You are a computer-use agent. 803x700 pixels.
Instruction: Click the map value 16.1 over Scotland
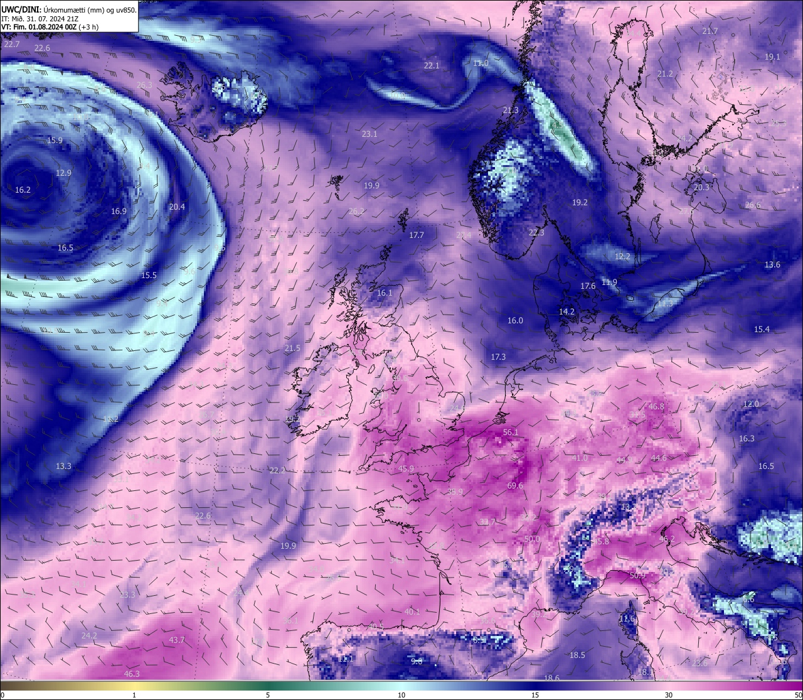click(x=385, y=293)
